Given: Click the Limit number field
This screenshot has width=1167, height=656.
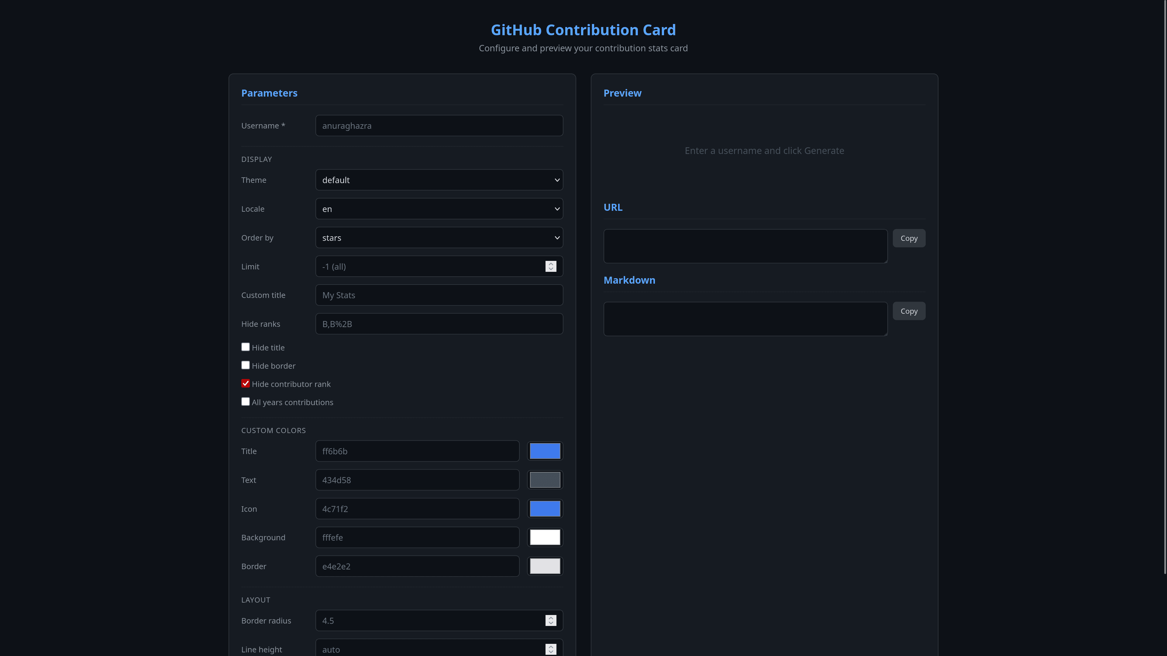Looking at the screenshot, I should (x=439, y=266).
